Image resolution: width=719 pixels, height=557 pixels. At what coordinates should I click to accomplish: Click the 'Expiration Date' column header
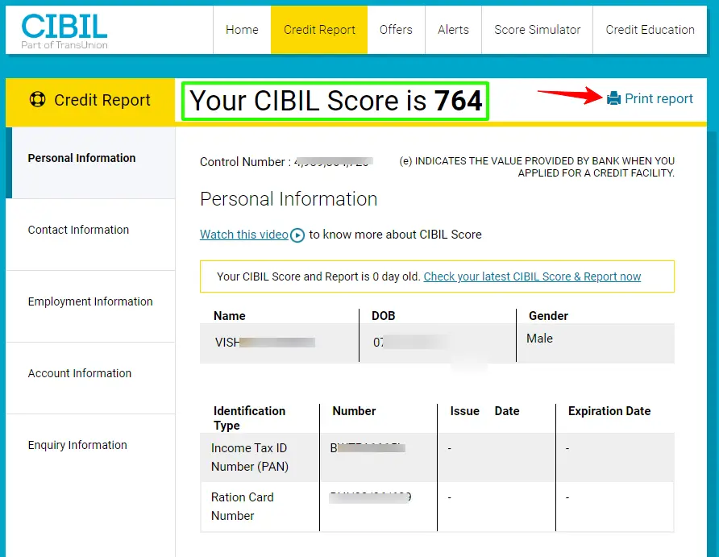609,411
